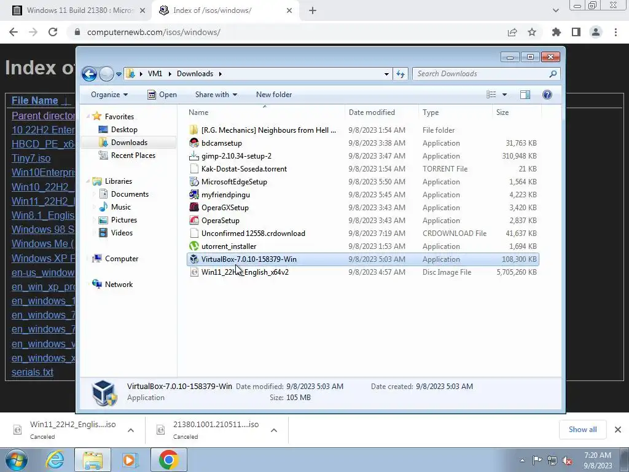Sort files by Date modified column
Viewport: 629px width, 472px height.
(381, 112)
